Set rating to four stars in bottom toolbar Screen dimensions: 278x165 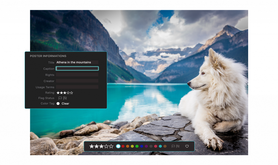click(106, 146)
